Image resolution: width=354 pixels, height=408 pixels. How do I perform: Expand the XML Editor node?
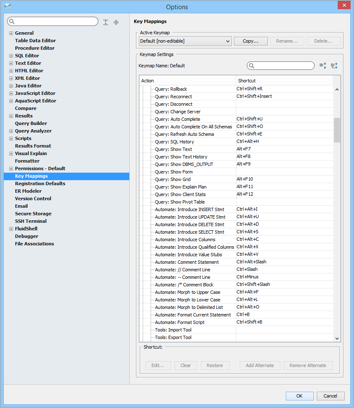[x=11, y=78]
